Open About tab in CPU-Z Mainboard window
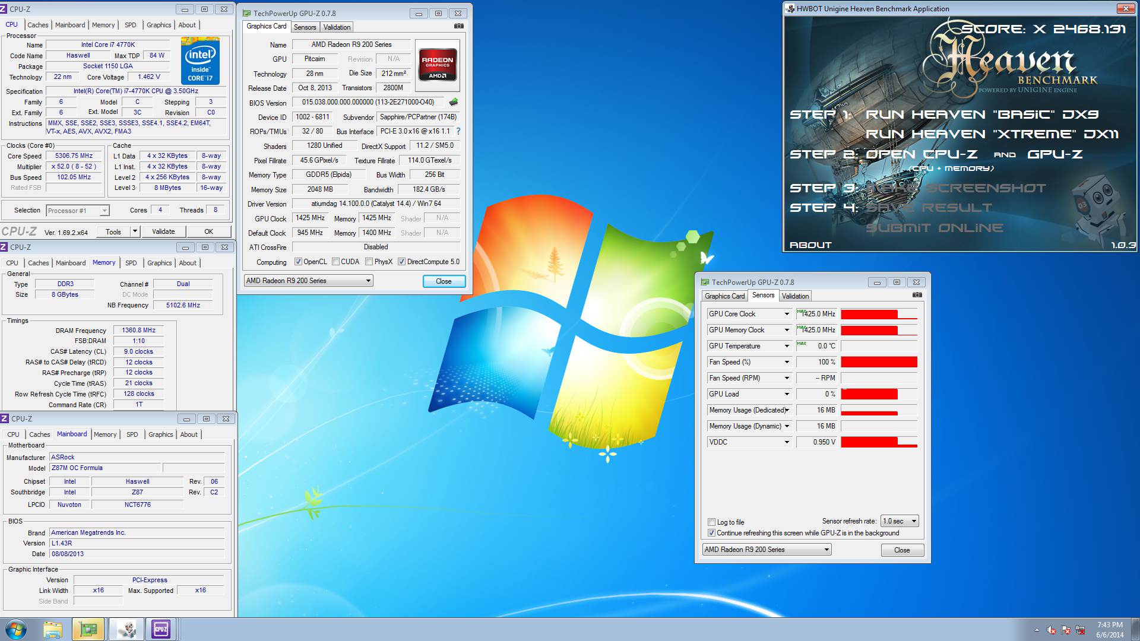Image resolution: width=1140 pixels, height=641 pixels. coord(189,434)
